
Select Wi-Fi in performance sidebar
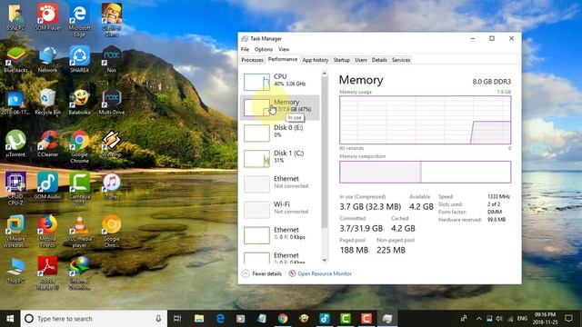[279, 209]
